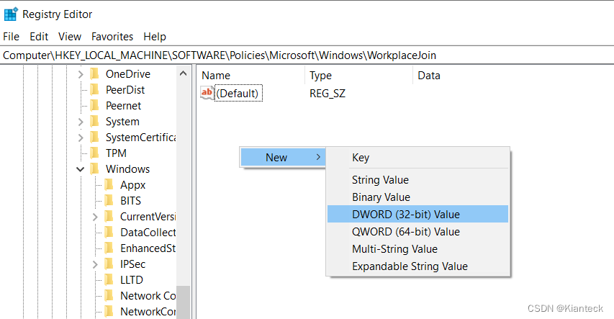Click the IPSec folder icon
This screenshot has height=319, width=614.
[x=109, y=264]
